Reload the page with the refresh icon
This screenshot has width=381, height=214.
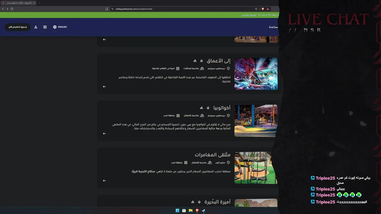(x=12, y=9)
